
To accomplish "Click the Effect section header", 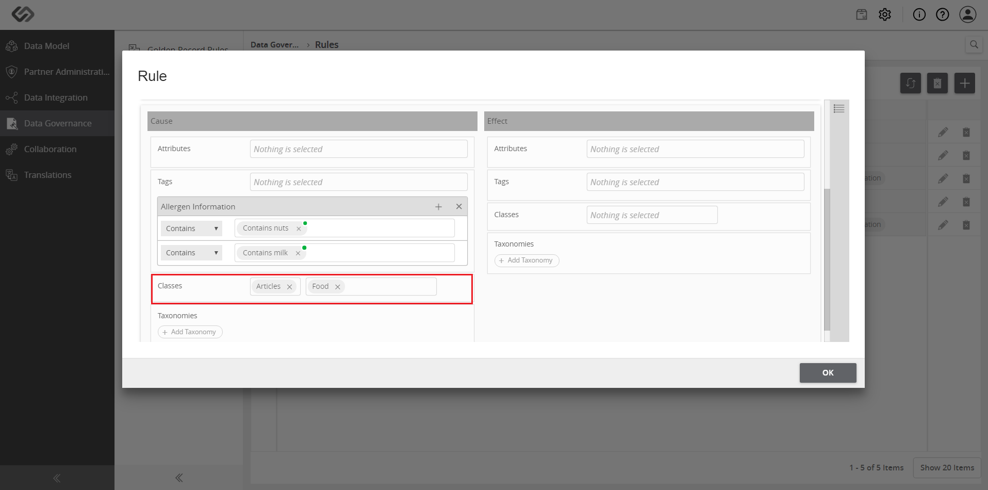I will coord(649,121).
